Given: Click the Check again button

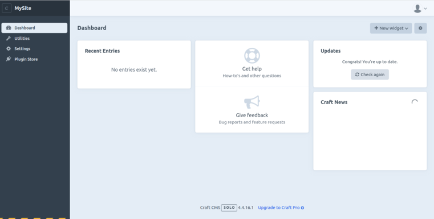Looking at the screenshot, I should pos(370,75).
